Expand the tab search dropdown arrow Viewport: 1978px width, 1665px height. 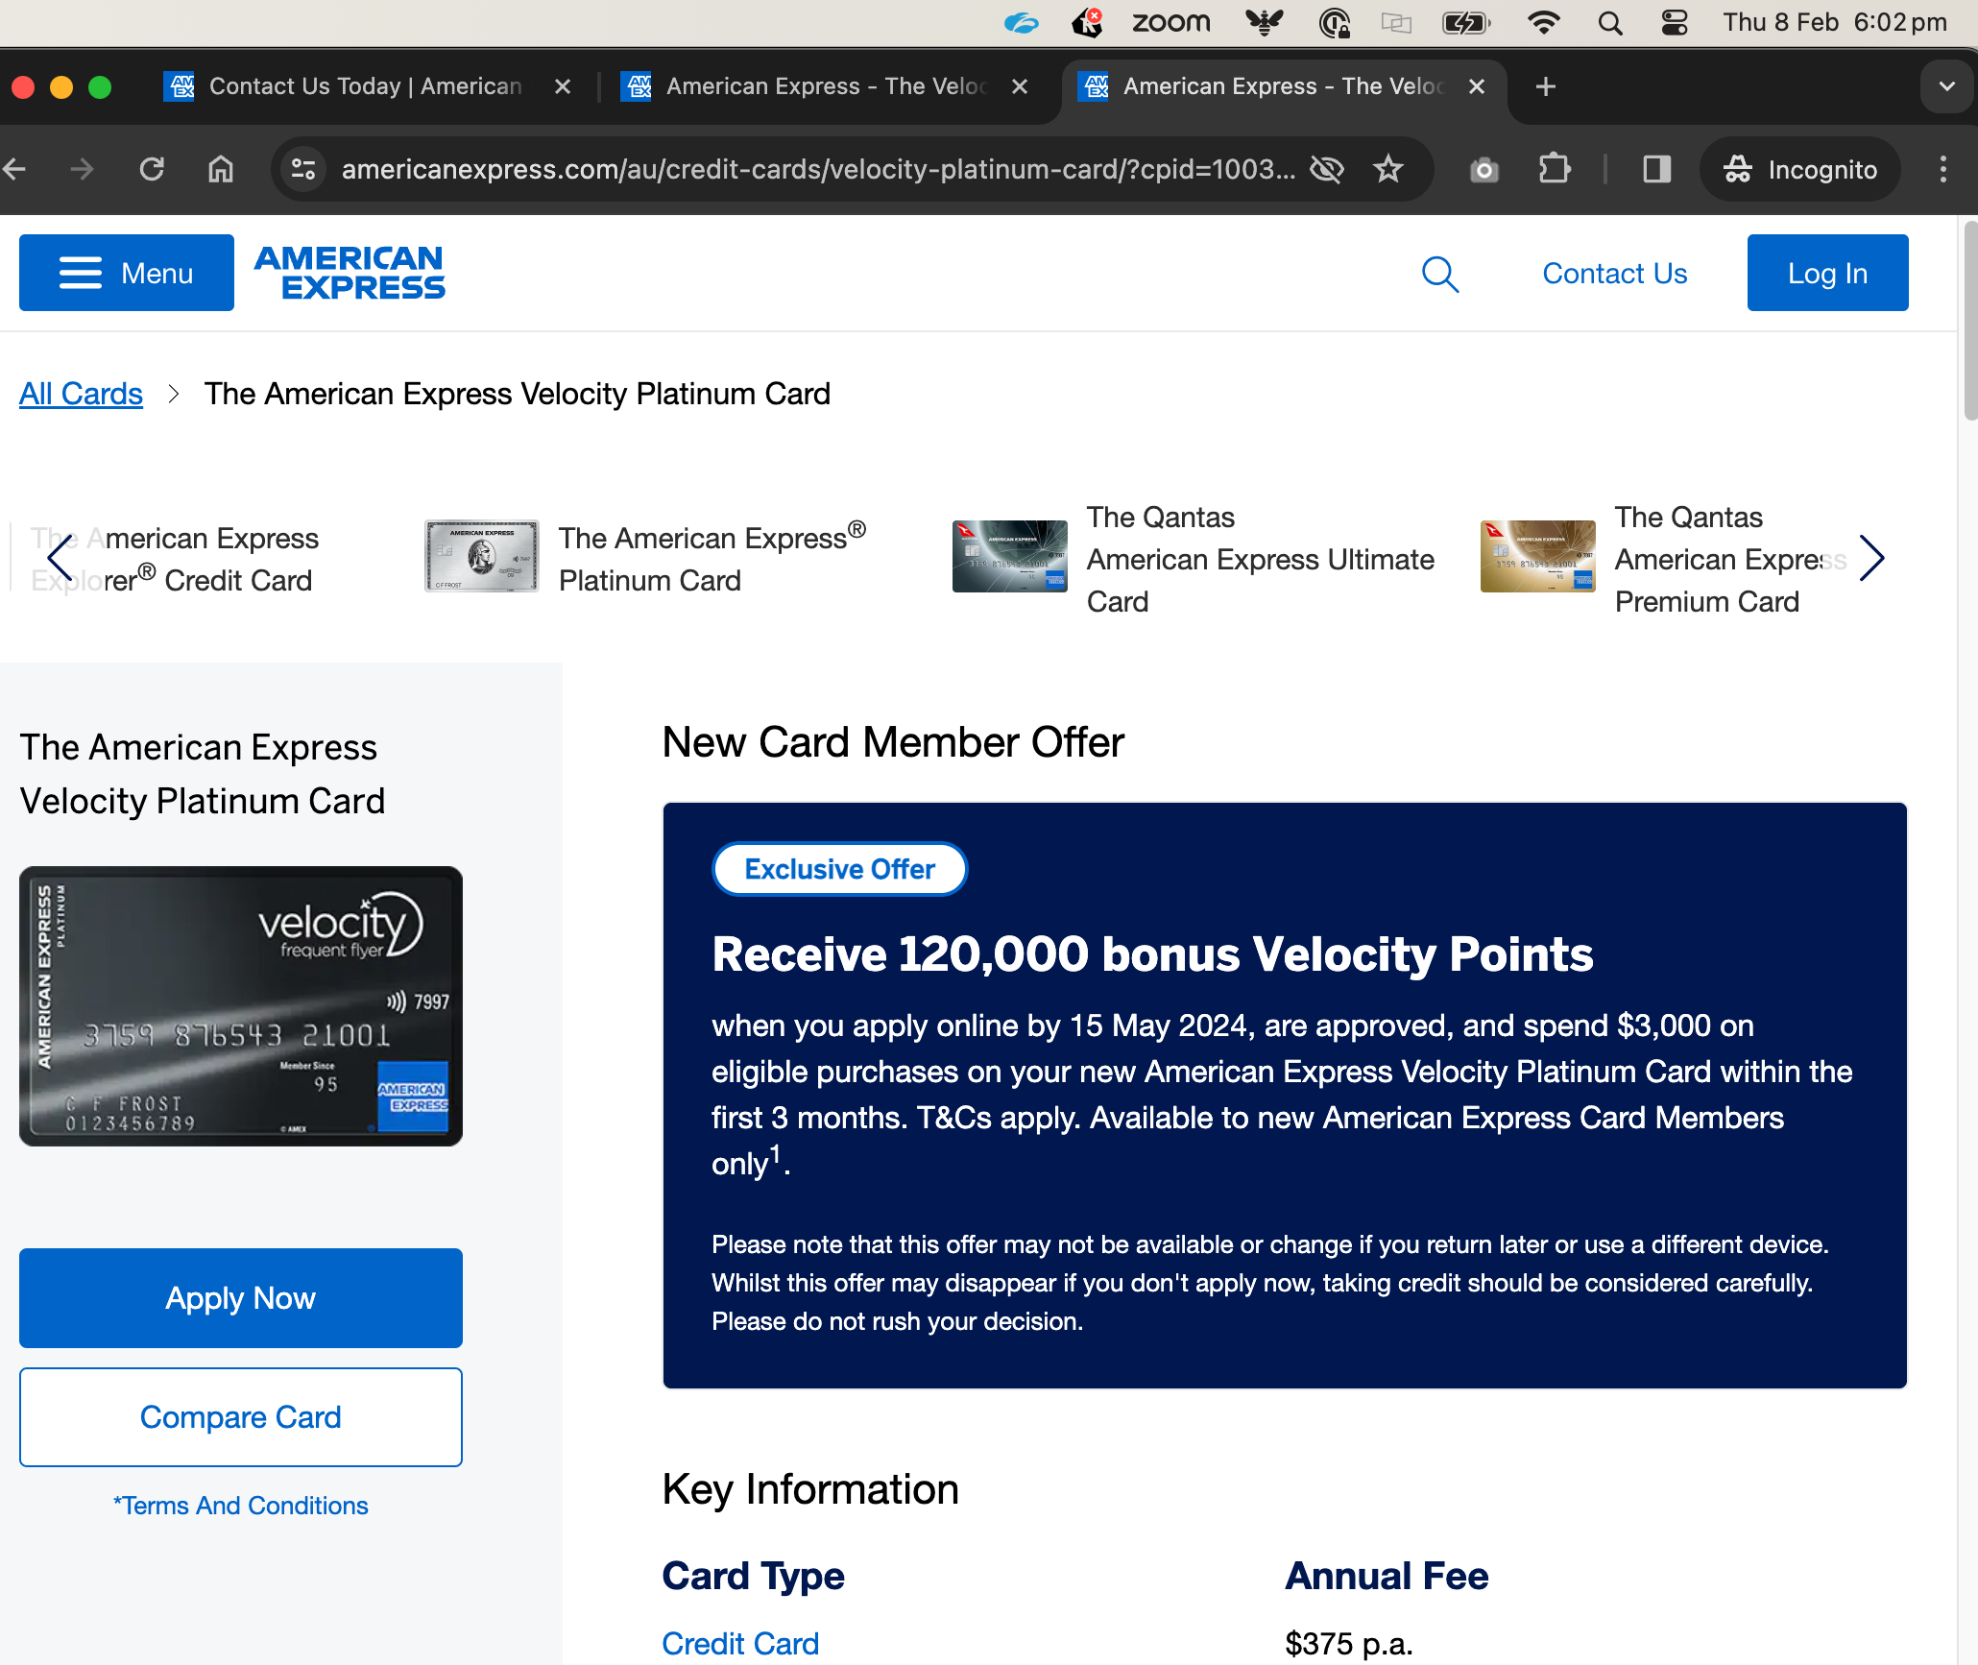pos(1947,86)
